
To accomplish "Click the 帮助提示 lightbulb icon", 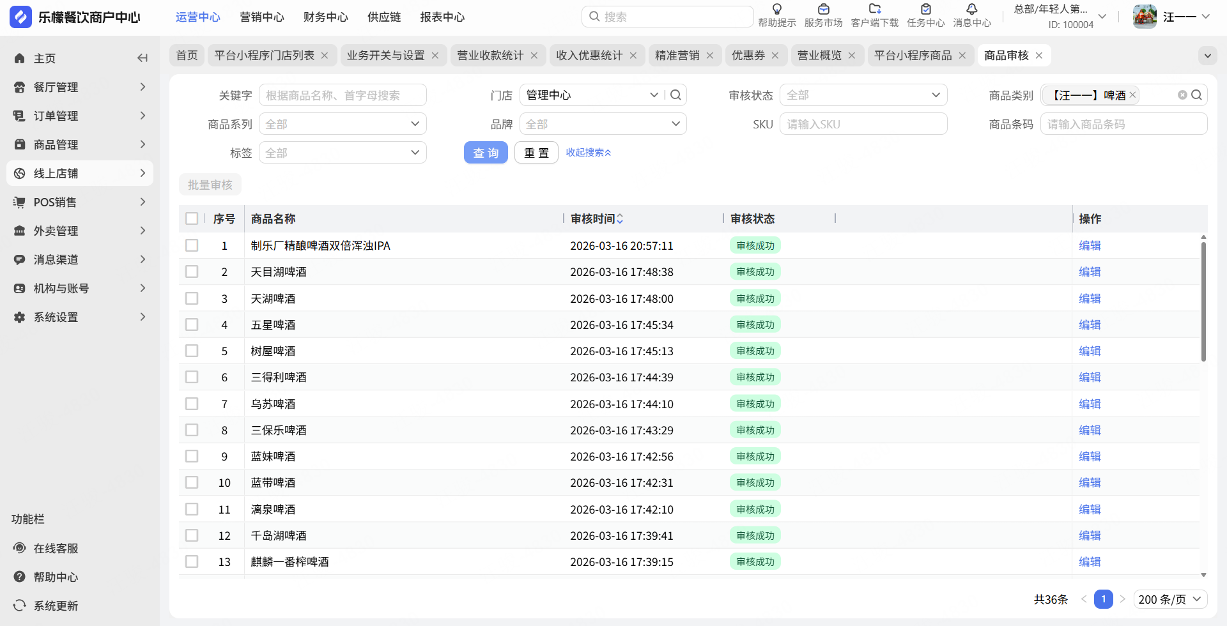I will pos(776,10).
